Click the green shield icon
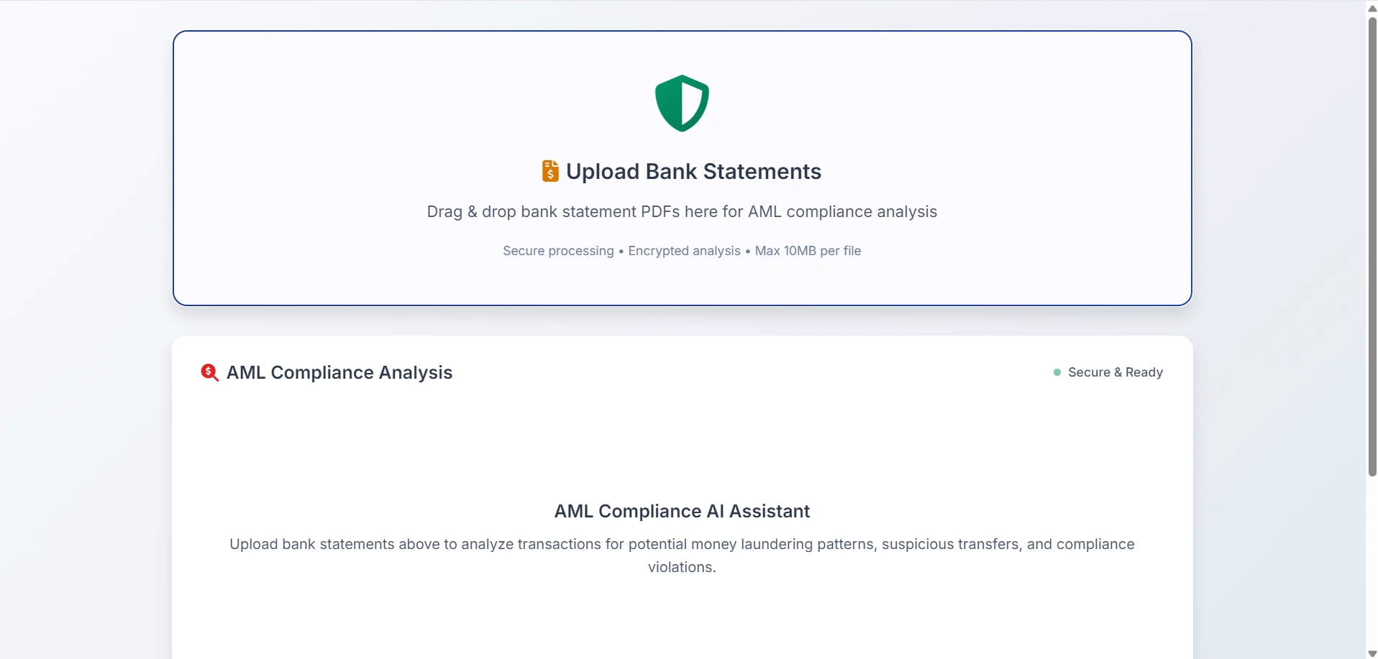The image size is (1378, 659). [682, 103]
